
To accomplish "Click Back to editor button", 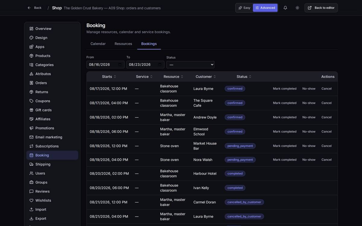I will [x=321, y=8].
